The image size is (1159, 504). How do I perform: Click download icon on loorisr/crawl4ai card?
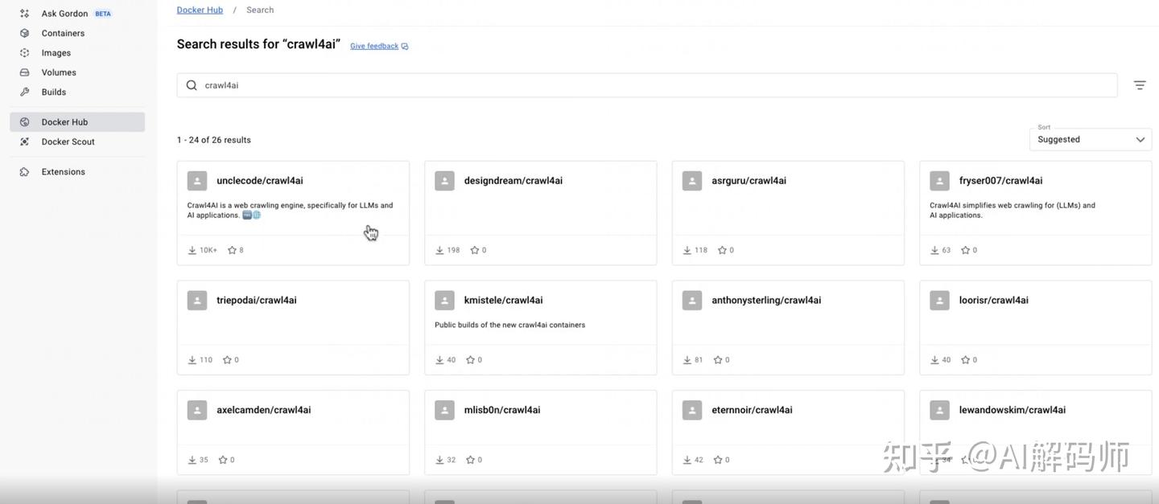click(934, 360)
